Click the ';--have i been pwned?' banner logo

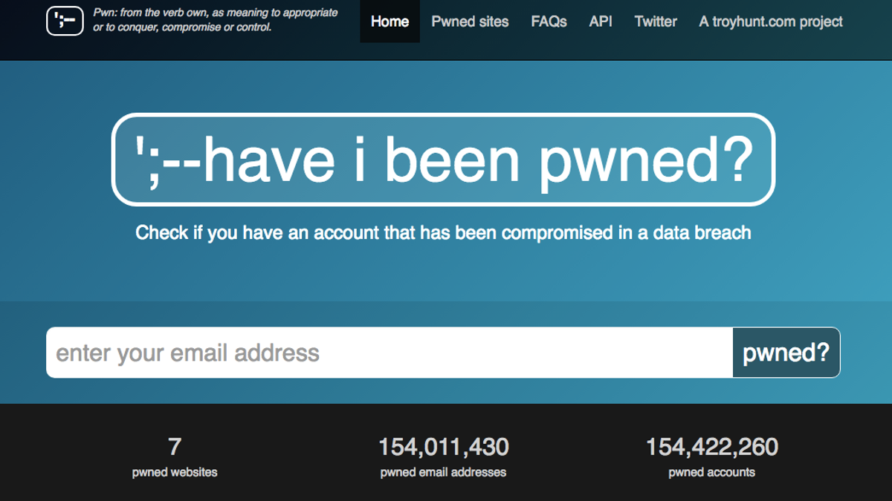tap(443, 160)
